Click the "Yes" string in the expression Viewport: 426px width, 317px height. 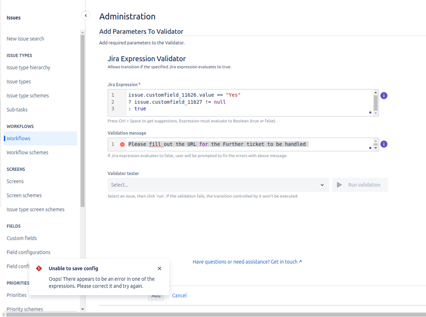(x=233, y=95)
